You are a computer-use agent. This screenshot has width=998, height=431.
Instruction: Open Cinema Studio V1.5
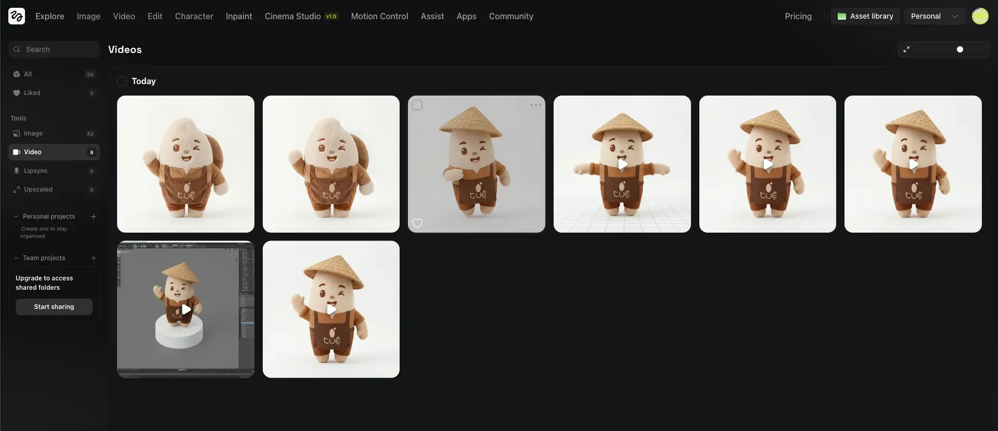[301, 16]
